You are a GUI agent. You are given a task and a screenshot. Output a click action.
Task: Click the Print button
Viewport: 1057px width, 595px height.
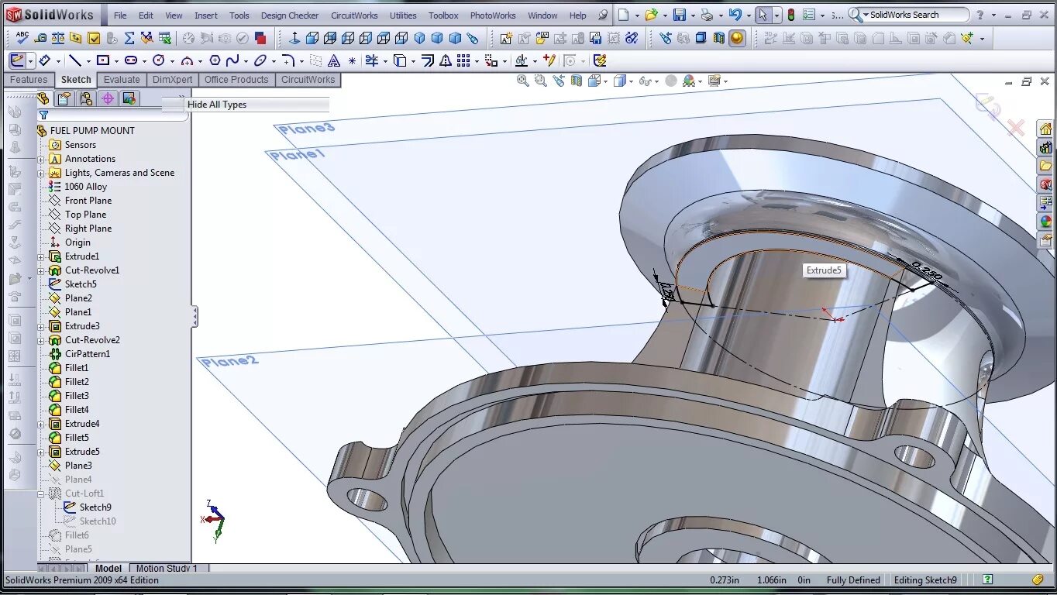coord(706,15)
